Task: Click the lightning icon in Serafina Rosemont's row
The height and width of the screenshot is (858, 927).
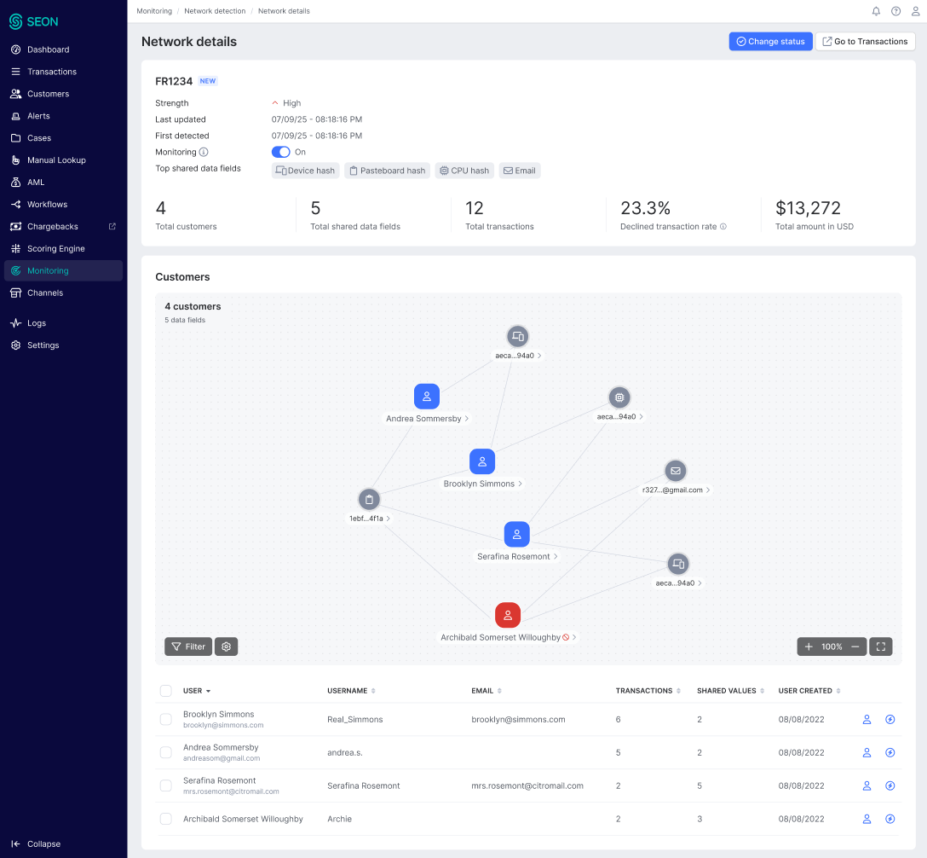Action: click(x=890, y=786)
